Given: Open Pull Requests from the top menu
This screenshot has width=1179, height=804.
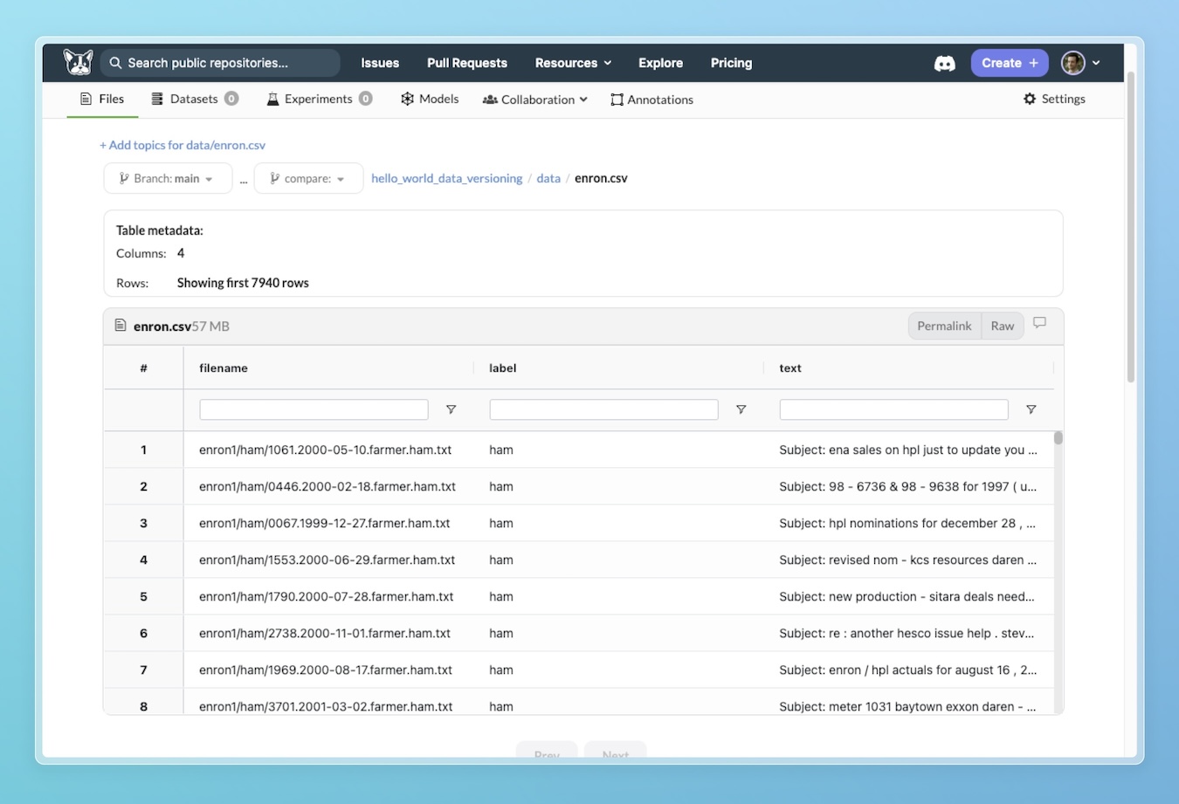Looking at the screenshot, I should tap(466, 62).
